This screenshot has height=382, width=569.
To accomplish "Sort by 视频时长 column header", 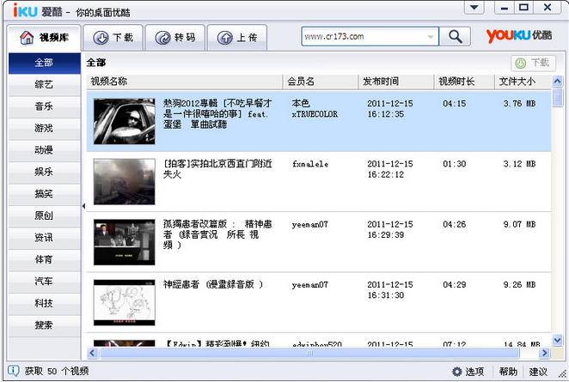I will tap(465, 82).
